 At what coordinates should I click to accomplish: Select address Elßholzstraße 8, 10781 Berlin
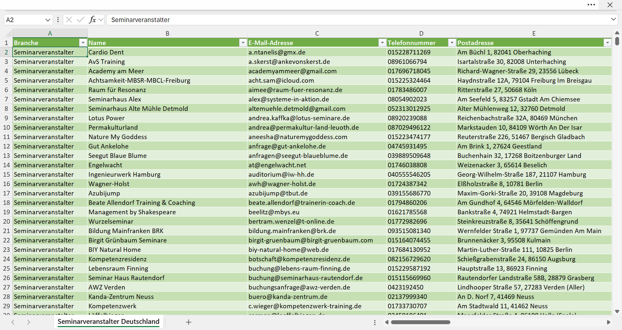(x=534, y=184)
